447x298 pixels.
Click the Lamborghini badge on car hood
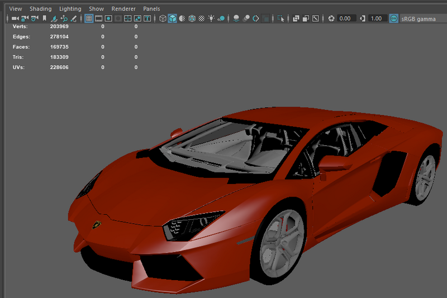coord(97,224)
